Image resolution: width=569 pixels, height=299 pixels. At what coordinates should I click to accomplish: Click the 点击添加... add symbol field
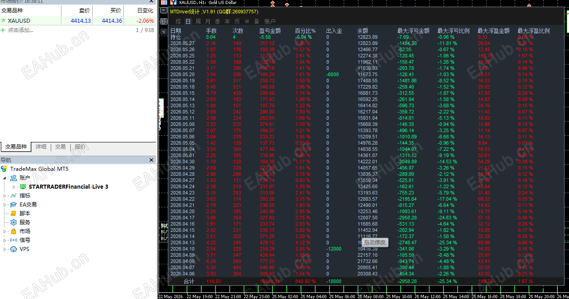pos(20,30)
